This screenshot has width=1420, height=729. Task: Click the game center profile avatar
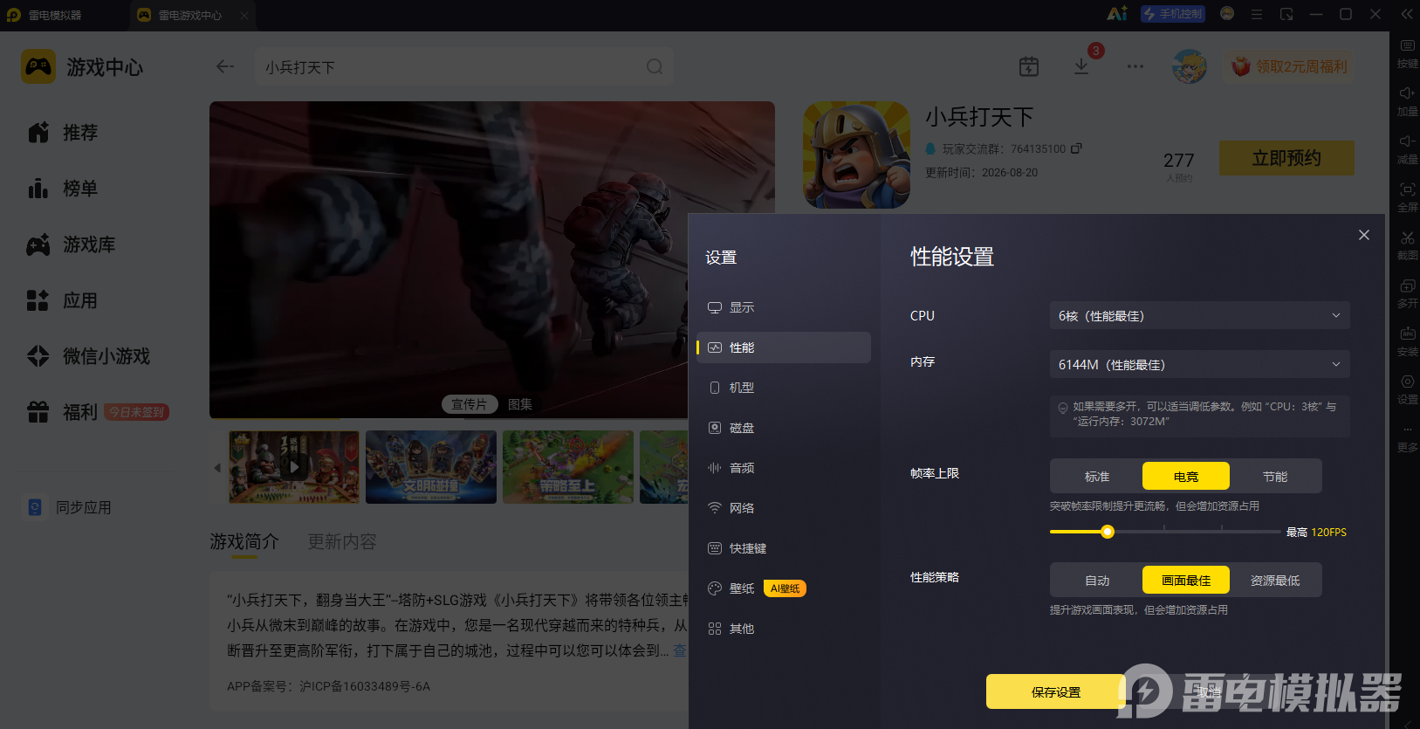(1190, 66)
